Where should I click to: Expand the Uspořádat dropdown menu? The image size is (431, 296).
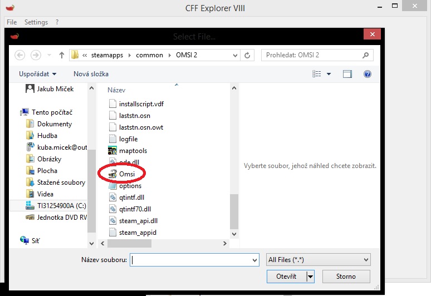point(38,73)
